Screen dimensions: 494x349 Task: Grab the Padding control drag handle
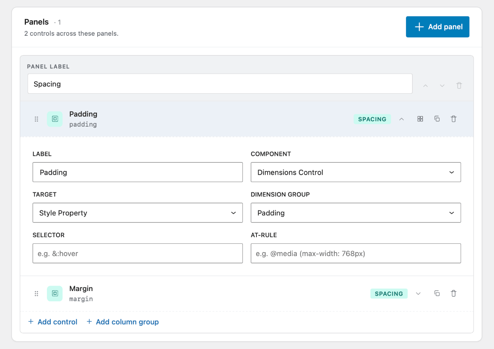tap(36, 119)
